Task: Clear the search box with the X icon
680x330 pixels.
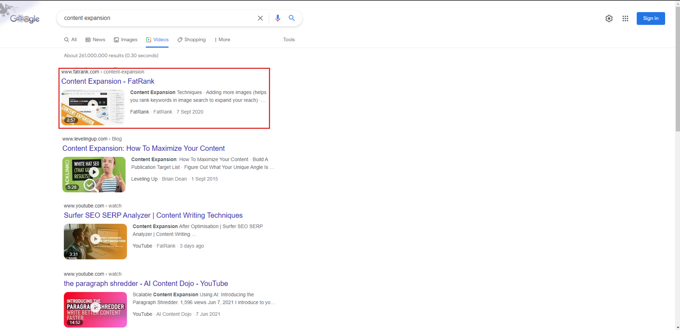Action: [260, 18]
